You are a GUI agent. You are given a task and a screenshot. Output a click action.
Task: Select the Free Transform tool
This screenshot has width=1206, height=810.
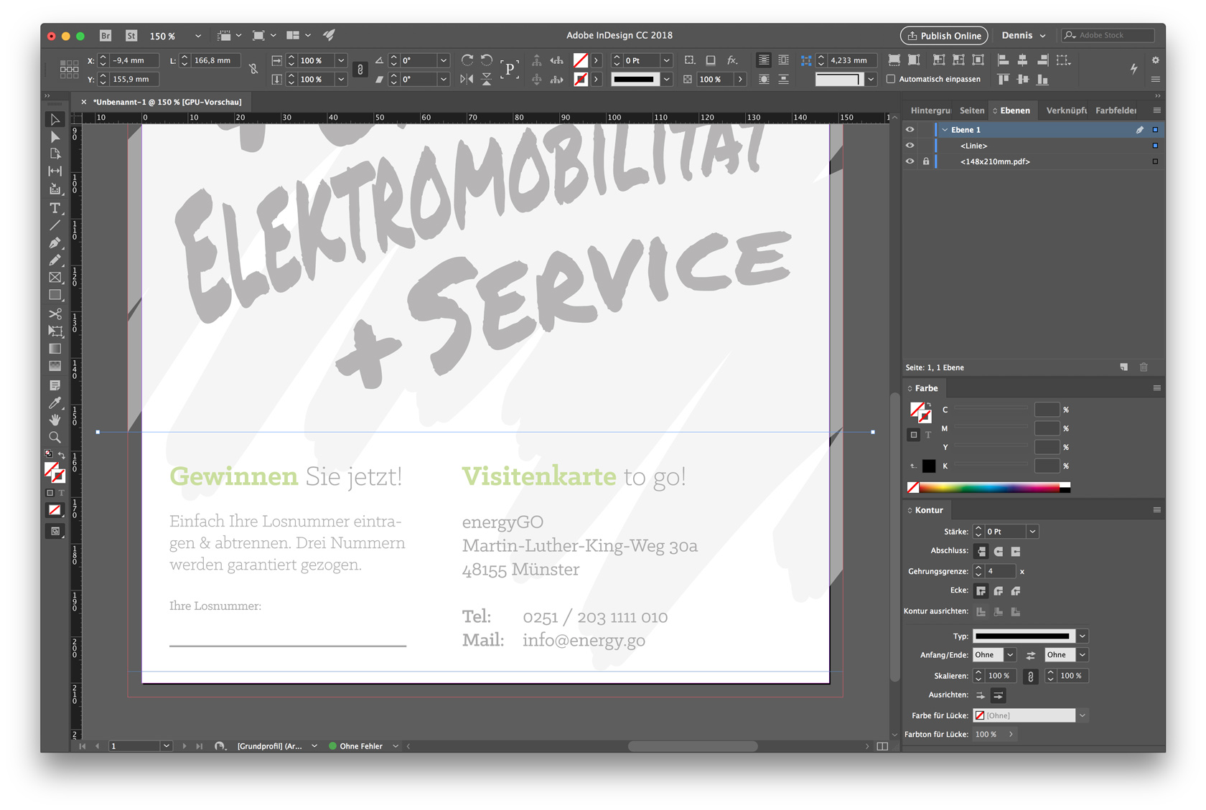pos(55,331)
